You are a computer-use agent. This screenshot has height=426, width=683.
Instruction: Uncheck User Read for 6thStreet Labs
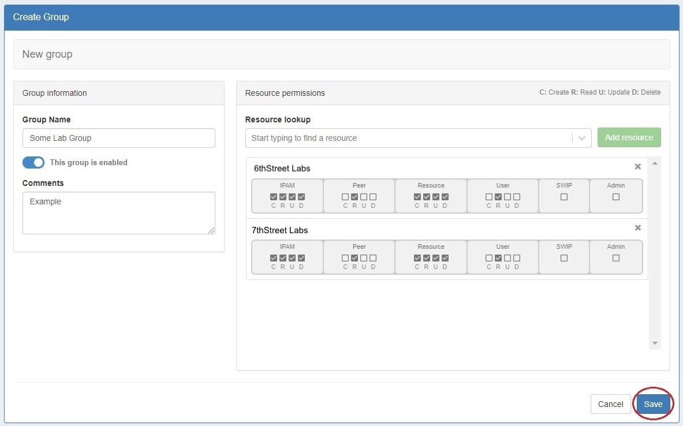click(x=498, y=197)
